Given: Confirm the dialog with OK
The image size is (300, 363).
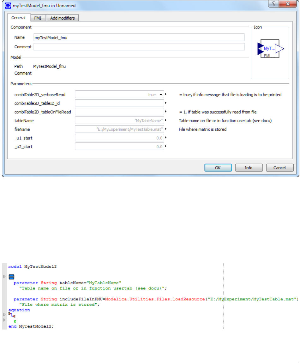Looking at the screenshot, I should 218,168.
